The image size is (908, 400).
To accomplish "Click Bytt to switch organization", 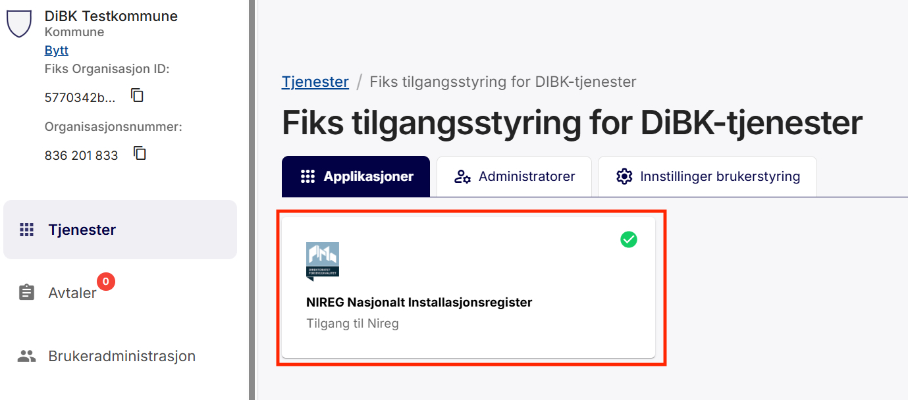I will coord(56,50).
